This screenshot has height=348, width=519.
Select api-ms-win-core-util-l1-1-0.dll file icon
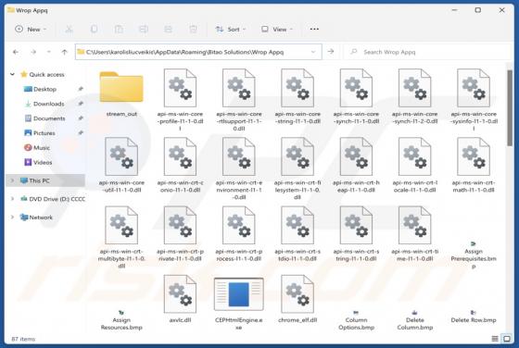click(121, 156)
